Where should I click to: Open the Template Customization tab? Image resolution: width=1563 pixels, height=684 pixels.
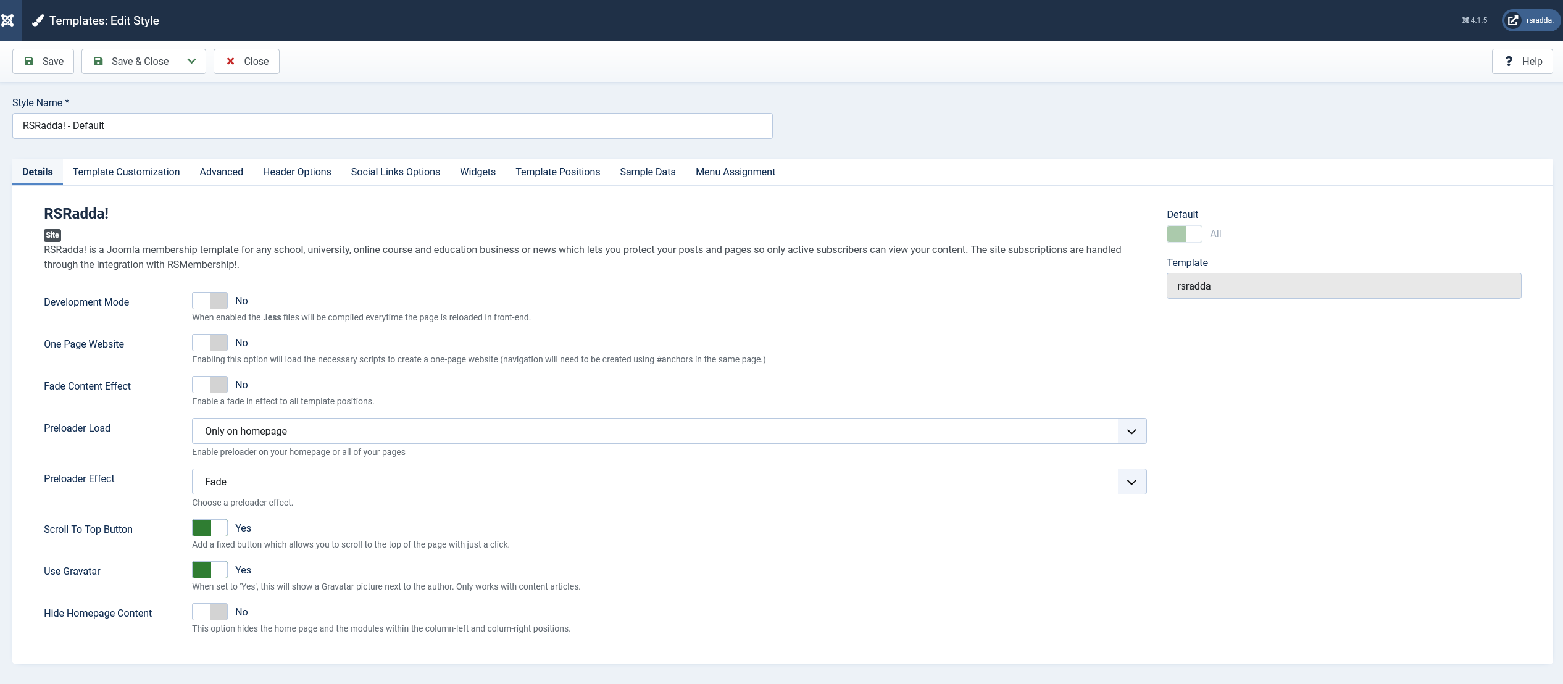click(x=127, y=172)
